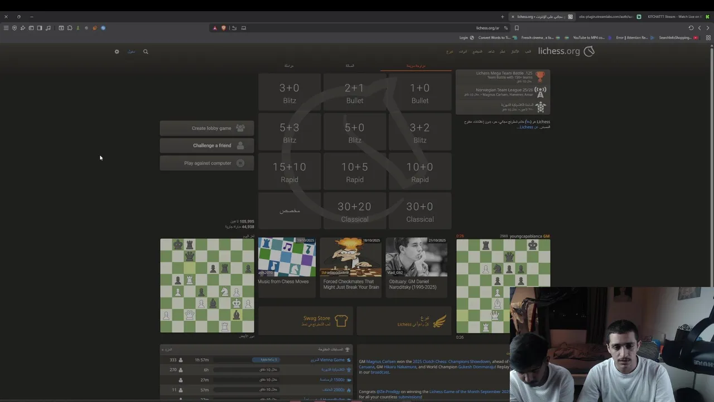714x402 pixels.
Task: Start a 10+5 Rapid game
Action: [x=355, y=173]
